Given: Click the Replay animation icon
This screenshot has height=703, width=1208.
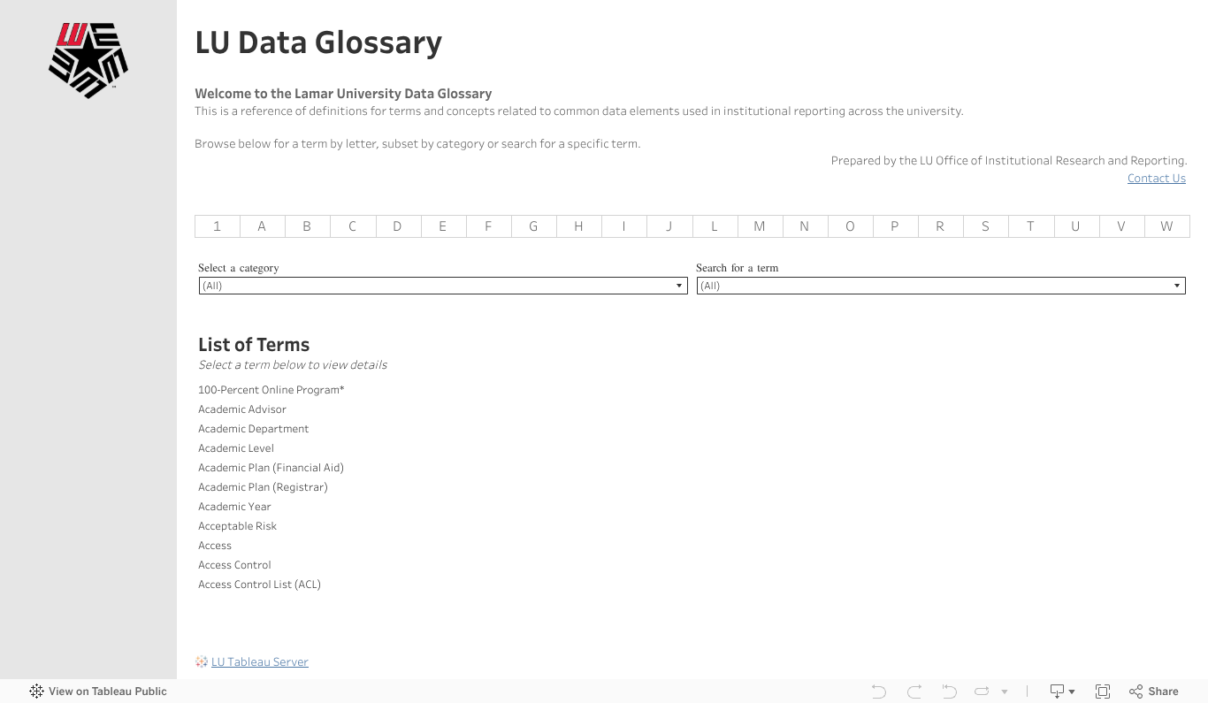Looking at the screenshot, I should coord(981,692).
